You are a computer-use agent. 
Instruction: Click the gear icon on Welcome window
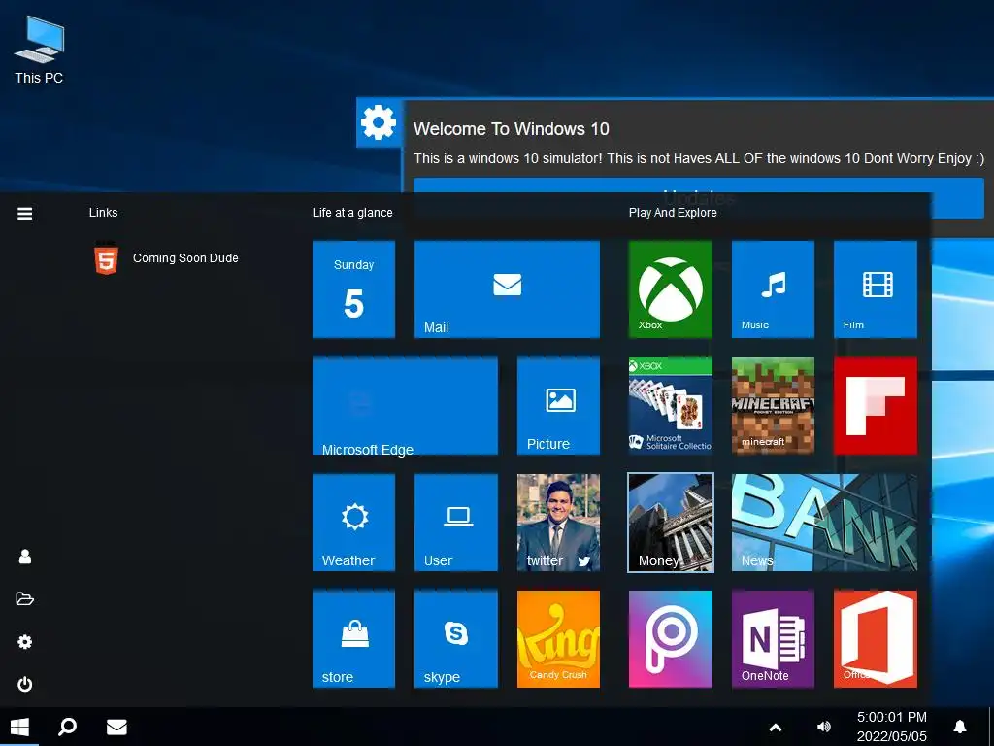pos(379,121)
